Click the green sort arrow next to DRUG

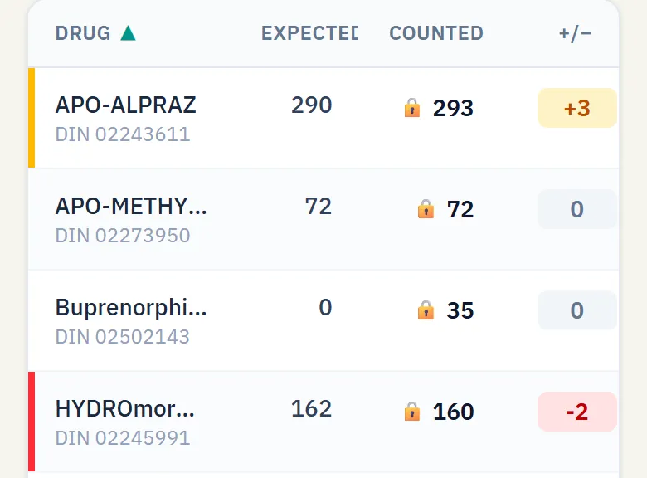click(x=128, y=33)
